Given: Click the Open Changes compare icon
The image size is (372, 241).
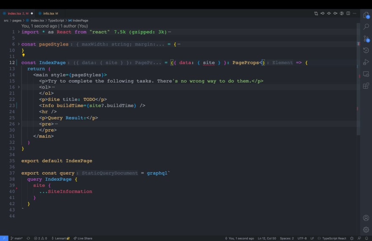Looking at the screenshot, I should (316, 14).
